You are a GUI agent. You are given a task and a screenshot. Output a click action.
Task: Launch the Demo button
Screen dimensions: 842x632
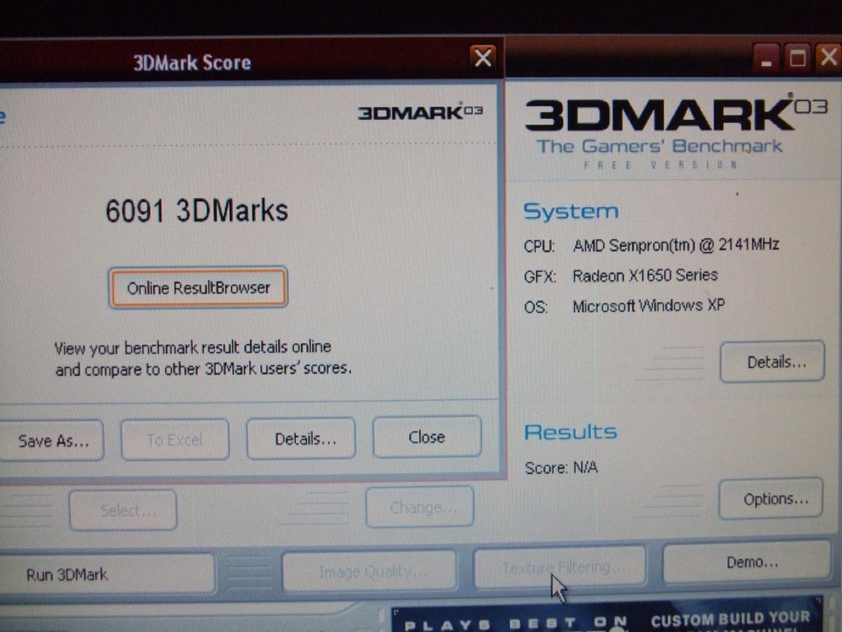(747, 562)
